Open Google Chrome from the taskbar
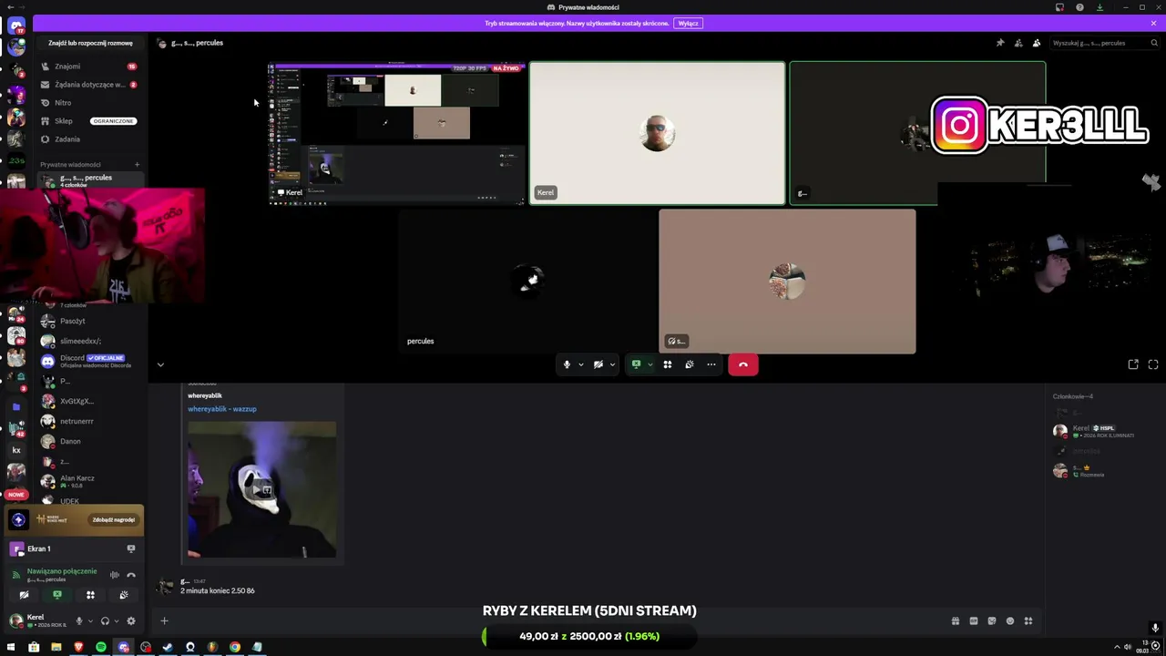Screen dimensions: 1166x656 [x=235, y=647]
